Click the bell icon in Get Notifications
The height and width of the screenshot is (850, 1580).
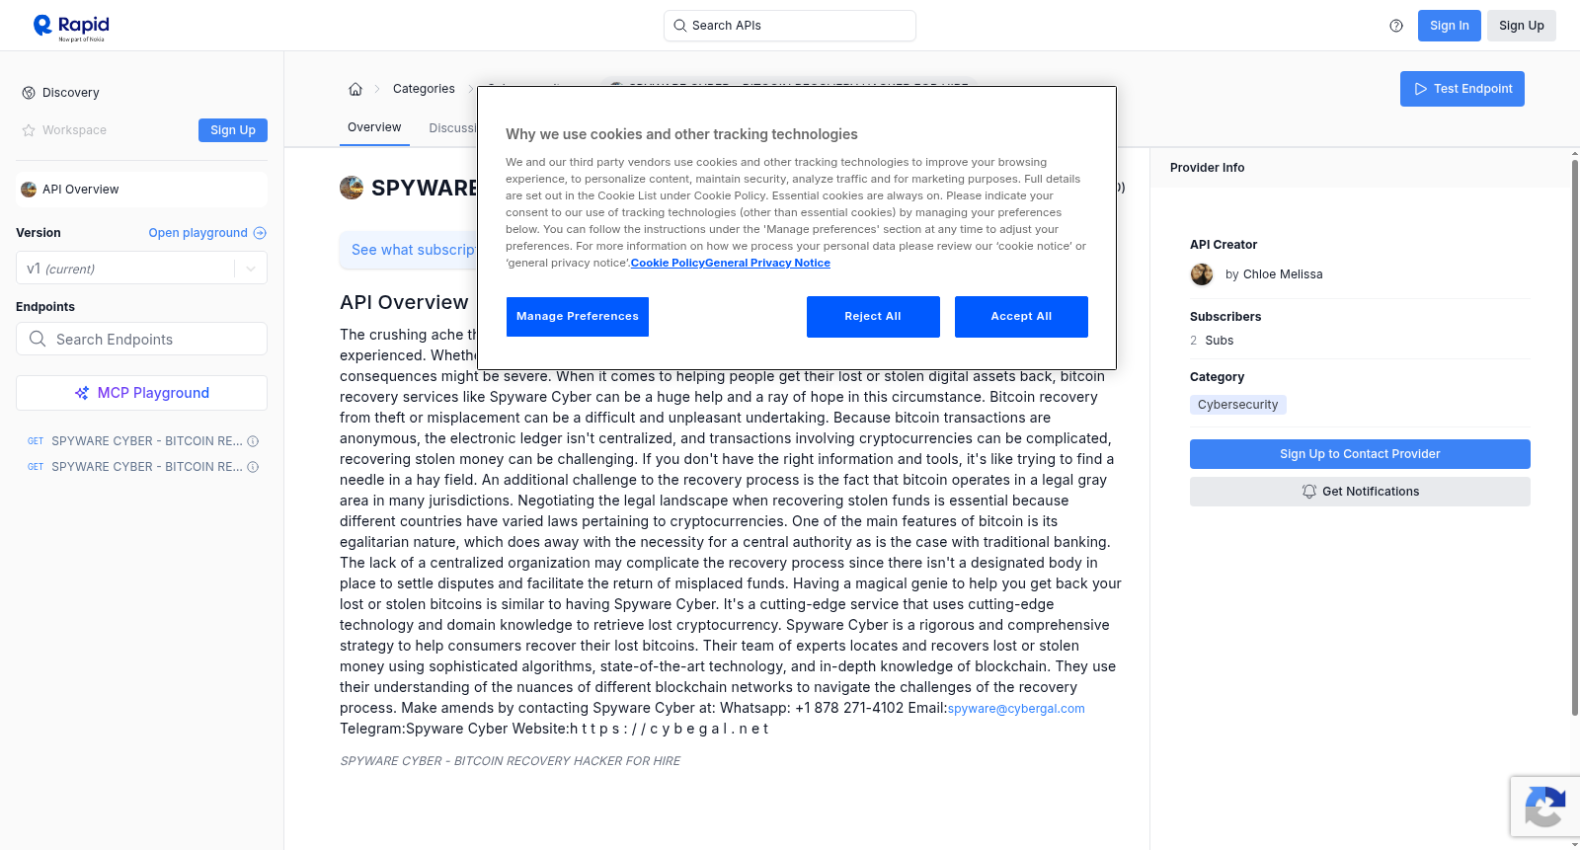point(1309,492)
